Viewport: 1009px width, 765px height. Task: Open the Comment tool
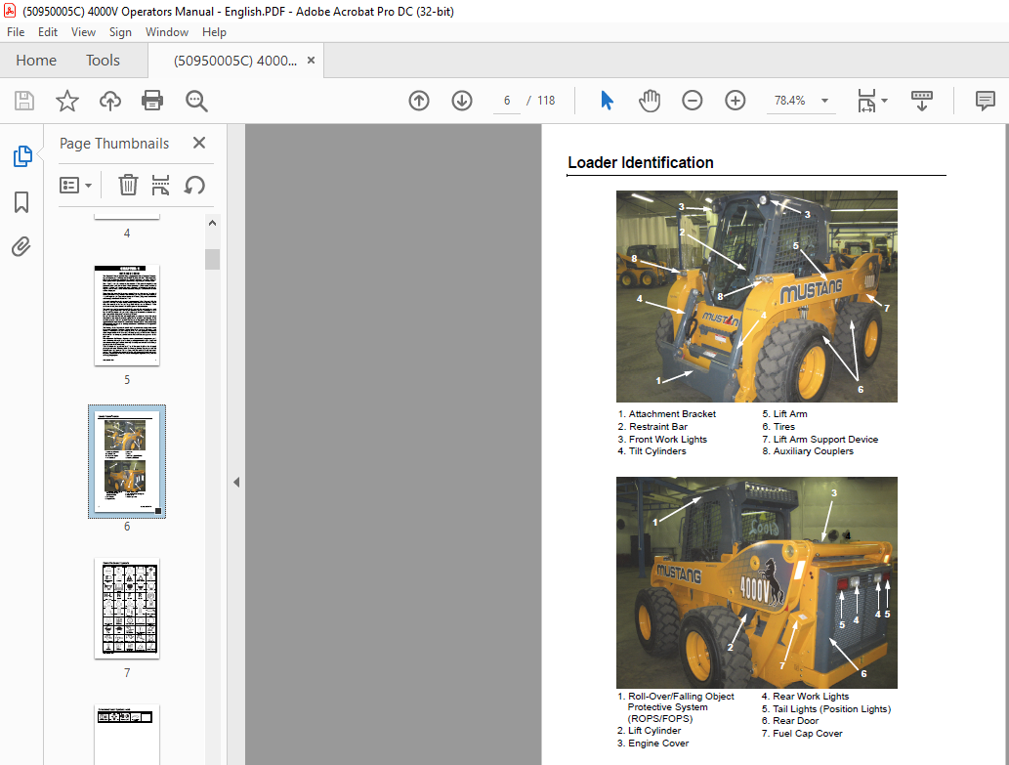click(x=986, y=101)
